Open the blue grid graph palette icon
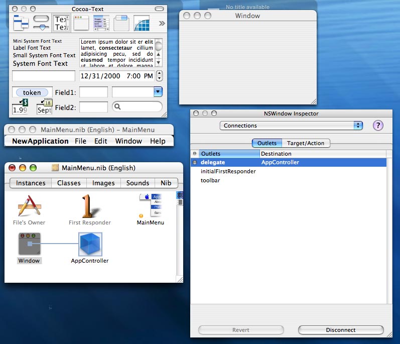This screenshot has width=400, height=344. (142, 23)
